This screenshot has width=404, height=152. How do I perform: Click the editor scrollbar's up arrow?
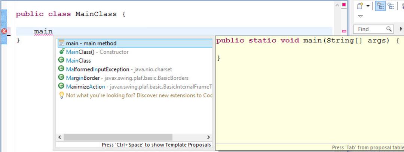click(x=337, y=5)
